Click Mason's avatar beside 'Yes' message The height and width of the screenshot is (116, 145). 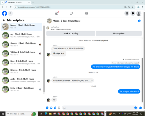point(48,100)
